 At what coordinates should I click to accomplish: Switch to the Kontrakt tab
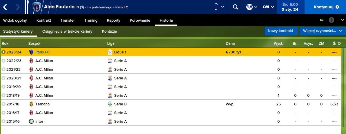(x=44, y=20)
